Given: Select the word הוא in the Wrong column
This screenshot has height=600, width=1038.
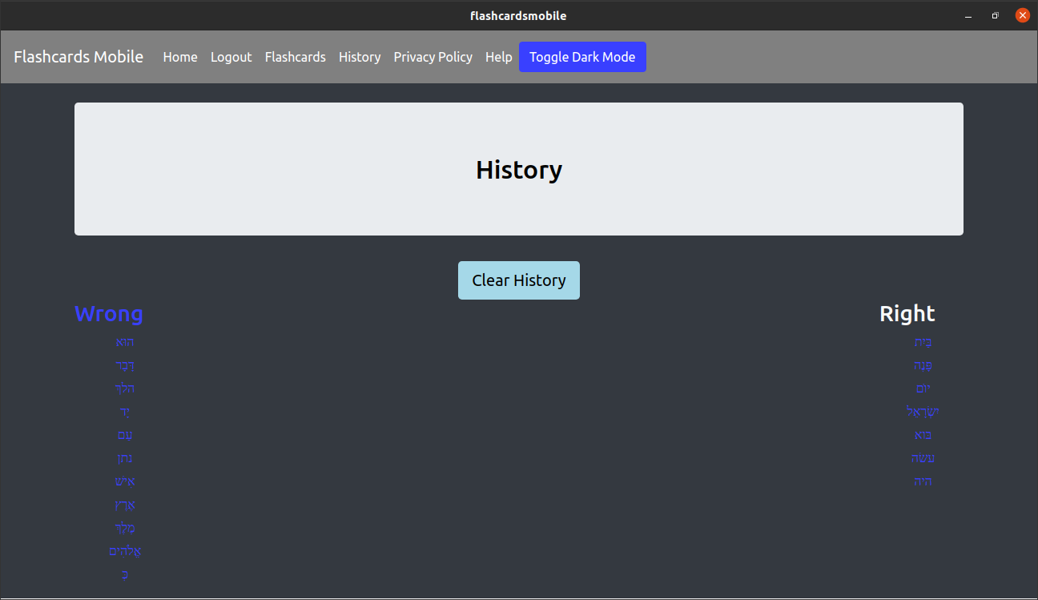Looking at the screenshot, I should click(124, 342).
